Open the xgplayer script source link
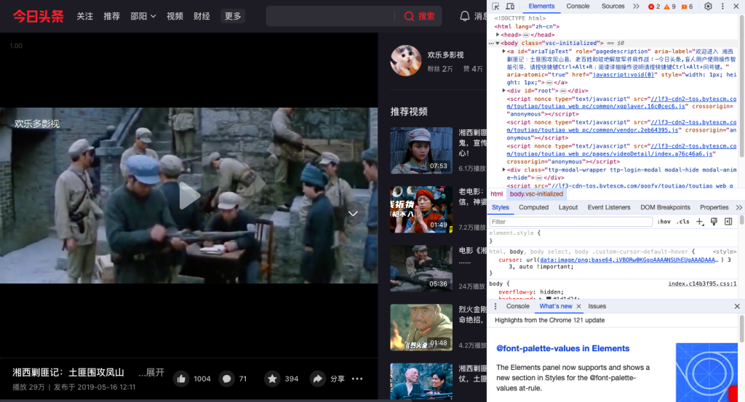Image resolution: width=745 pixels, height=402 pixels. click(621, 102)
